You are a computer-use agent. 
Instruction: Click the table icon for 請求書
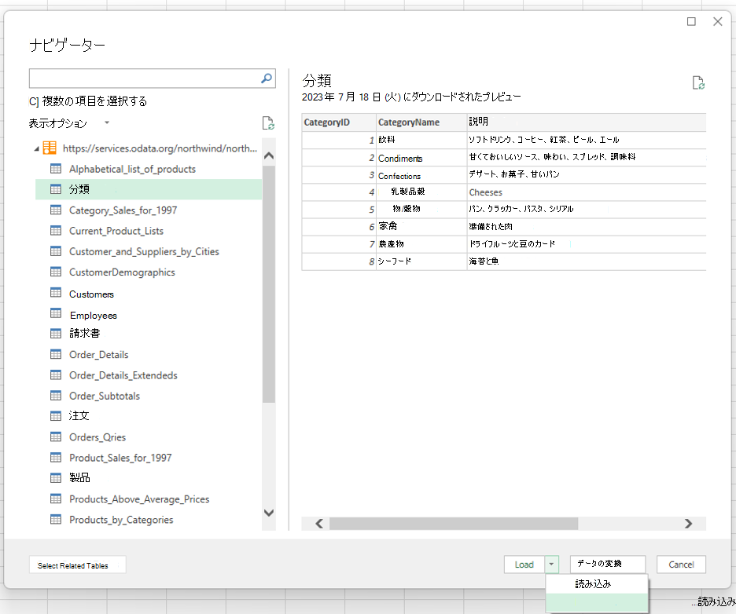56,334
